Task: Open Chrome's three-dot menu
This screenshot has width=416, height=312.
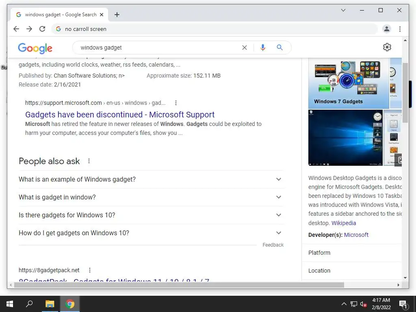Action: click(400, 29)
